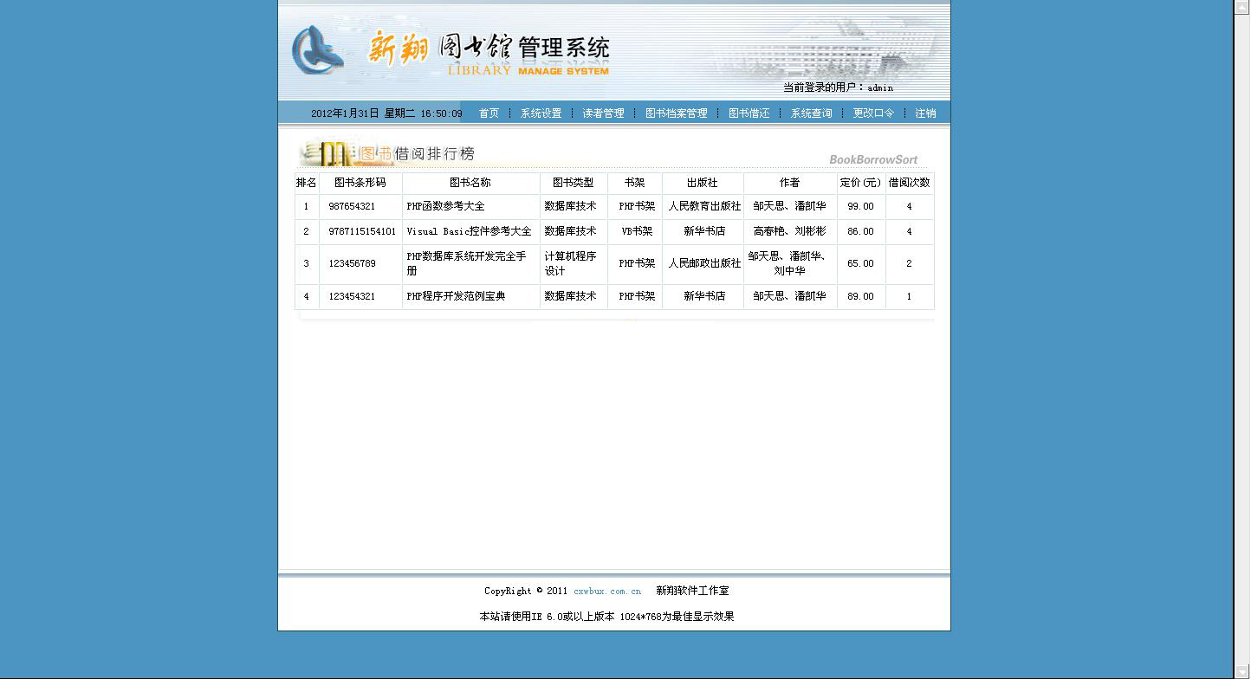1251x679 pixels.
Task: Click the BookBorrowSort heading text
Action: pos(872,159)
